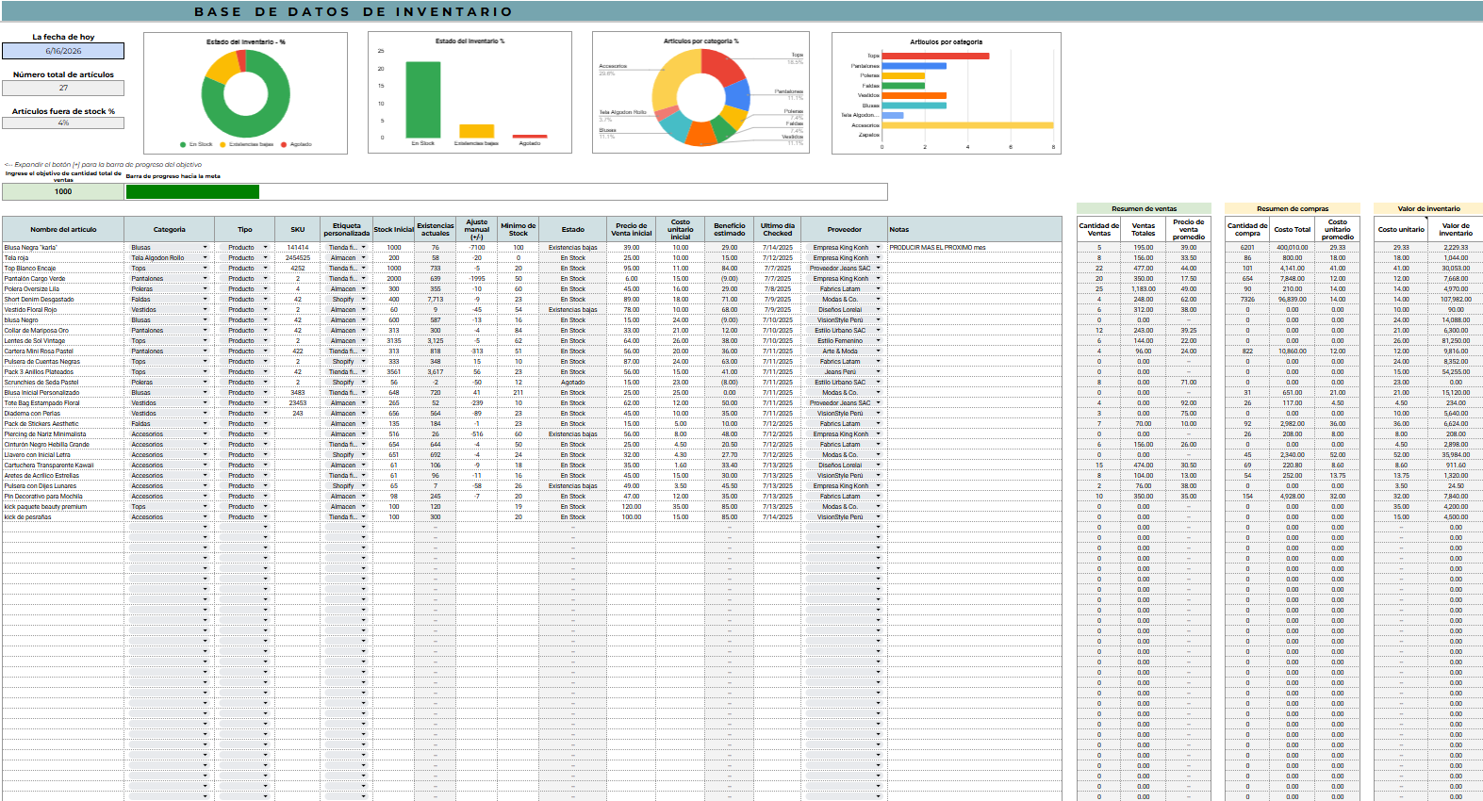The image size is (1483, 801).
Task: Select the Estado del inventario bar chart
Action: pyautogui.click(x=470, y=93)
